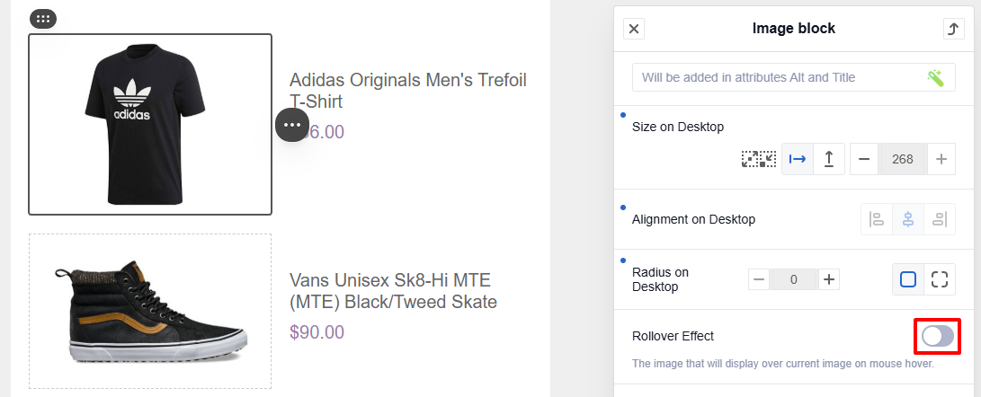Select width sizing arrow icon
The image size is (981, 397).
tap(798, 159)
